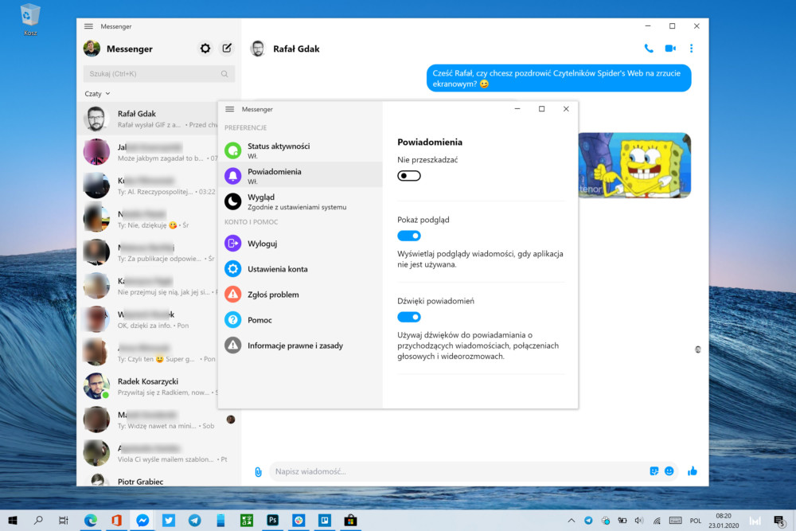Start voice call with Rafał Gdak

pos(648,49)
